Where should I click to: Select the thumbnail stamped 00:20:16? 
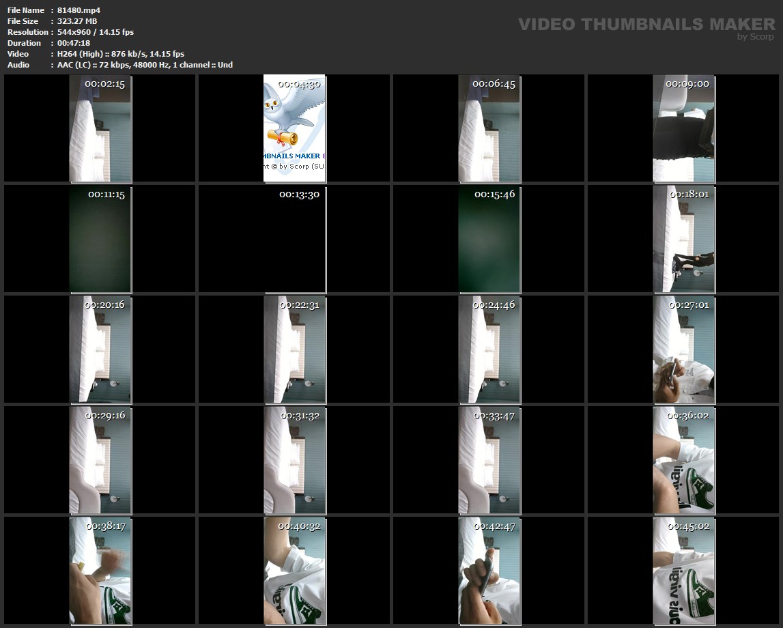(100, 349)
